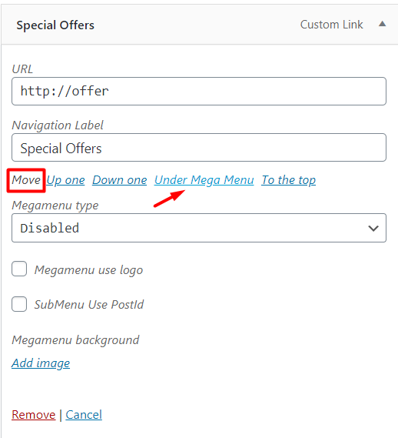Move item Down one
Image resolution: width=398 pixels, height=438 pixels.
(x=120, y=180)
